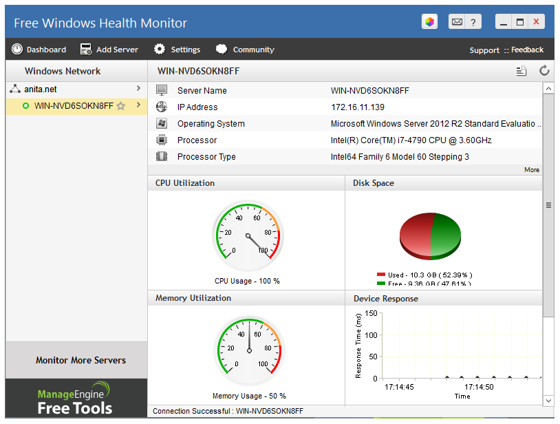The image size is (560, 424).
Task: Click the Used disk space legend marker
Action: coord(380,273)
